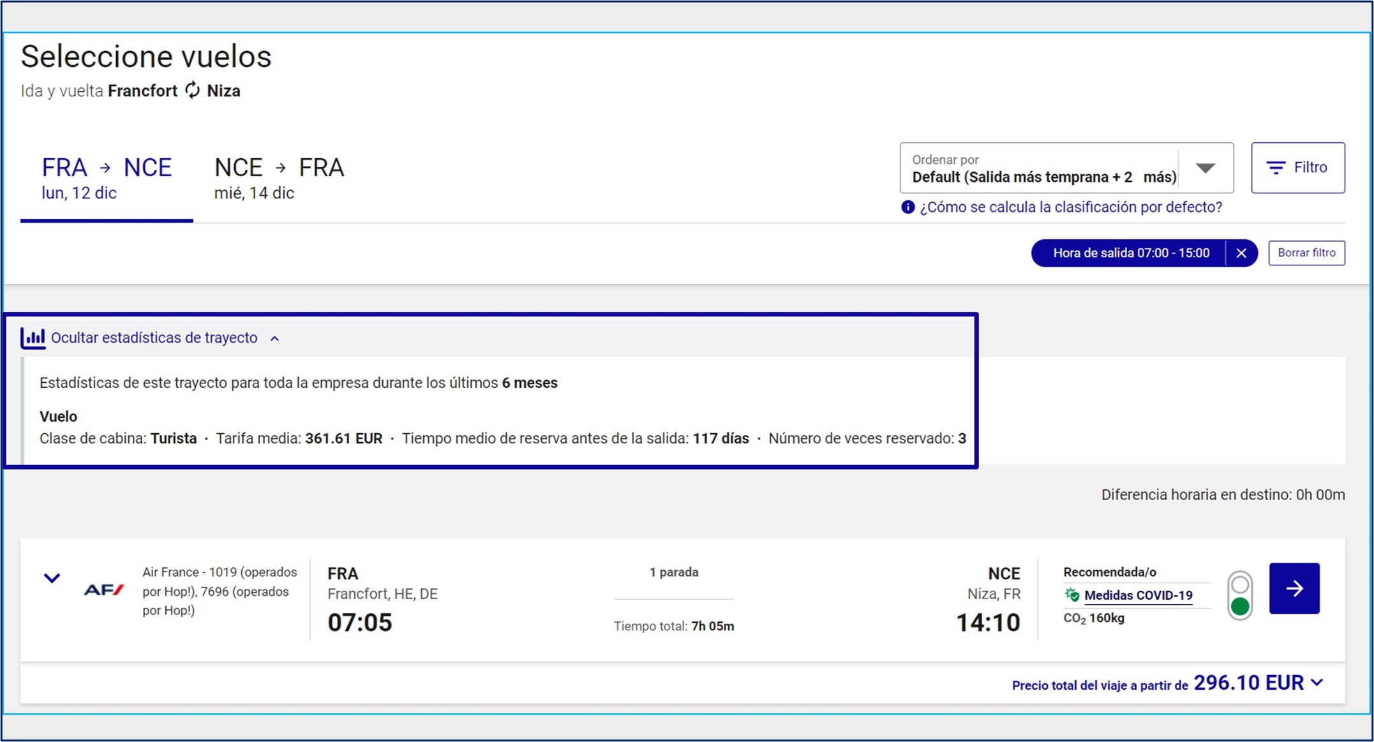Viewport: 1374px width, 742px height.
Task: Expand Air France flight details chevron
Action: pyautogui.click(x=52, y=578)
